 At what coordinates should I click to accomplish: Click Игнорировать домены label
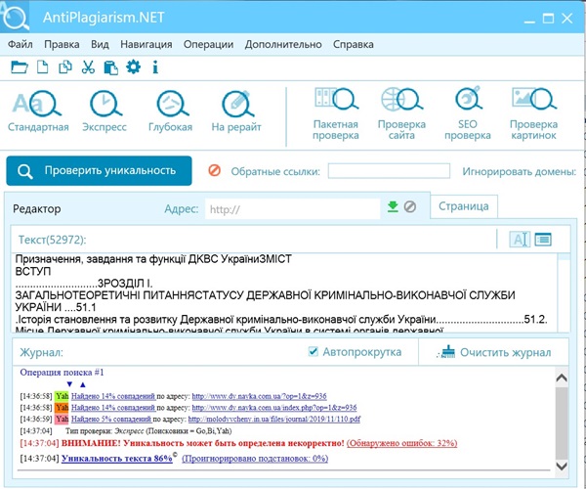point(520,171)
